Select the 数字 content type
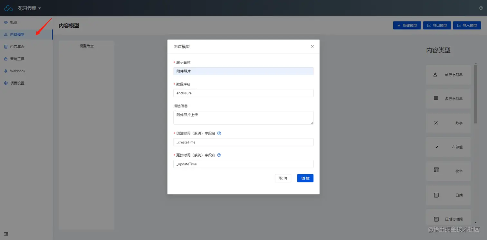 coord(448,123)
